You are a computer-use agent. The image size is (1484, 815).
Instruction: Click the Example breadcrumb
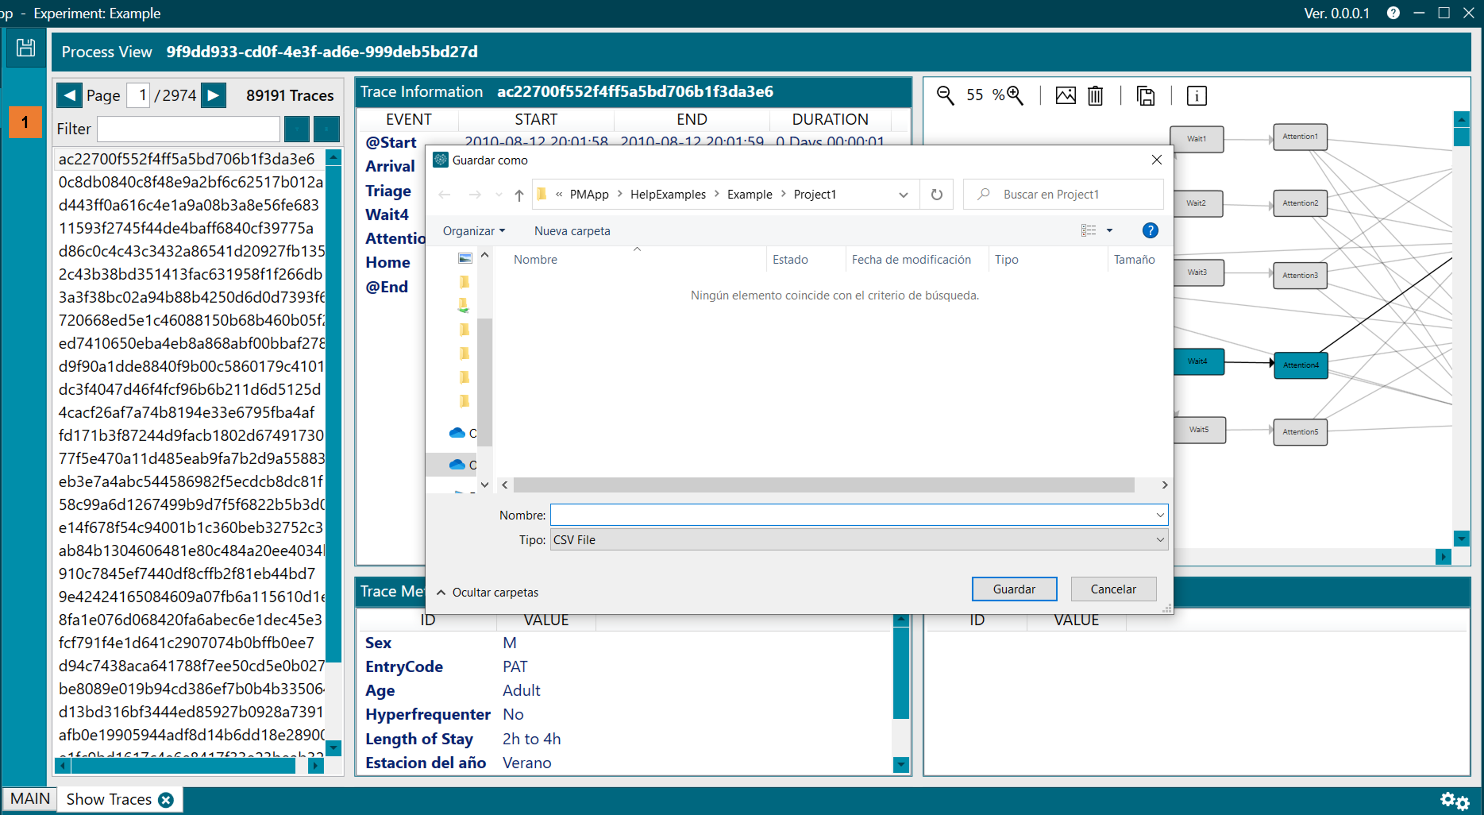pyautogui.click(x=749, y=195)
